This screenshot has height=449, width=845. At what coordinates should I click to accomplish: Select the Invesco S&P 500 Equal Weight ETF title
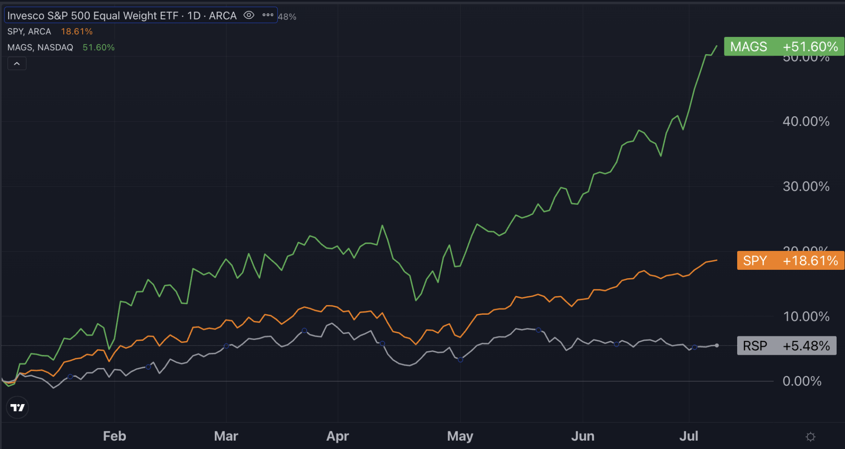(122, 16)
